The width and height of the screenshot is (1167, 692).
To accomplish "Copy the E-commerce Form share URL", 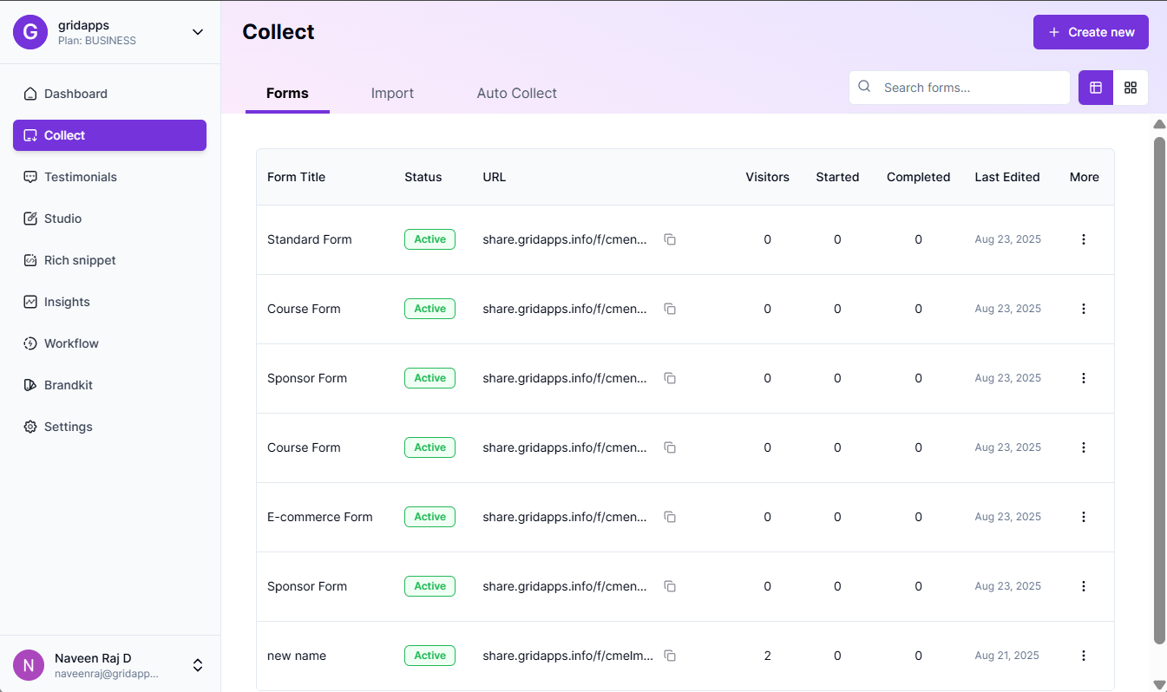I will pyautogui.click(x=670, y=517).
